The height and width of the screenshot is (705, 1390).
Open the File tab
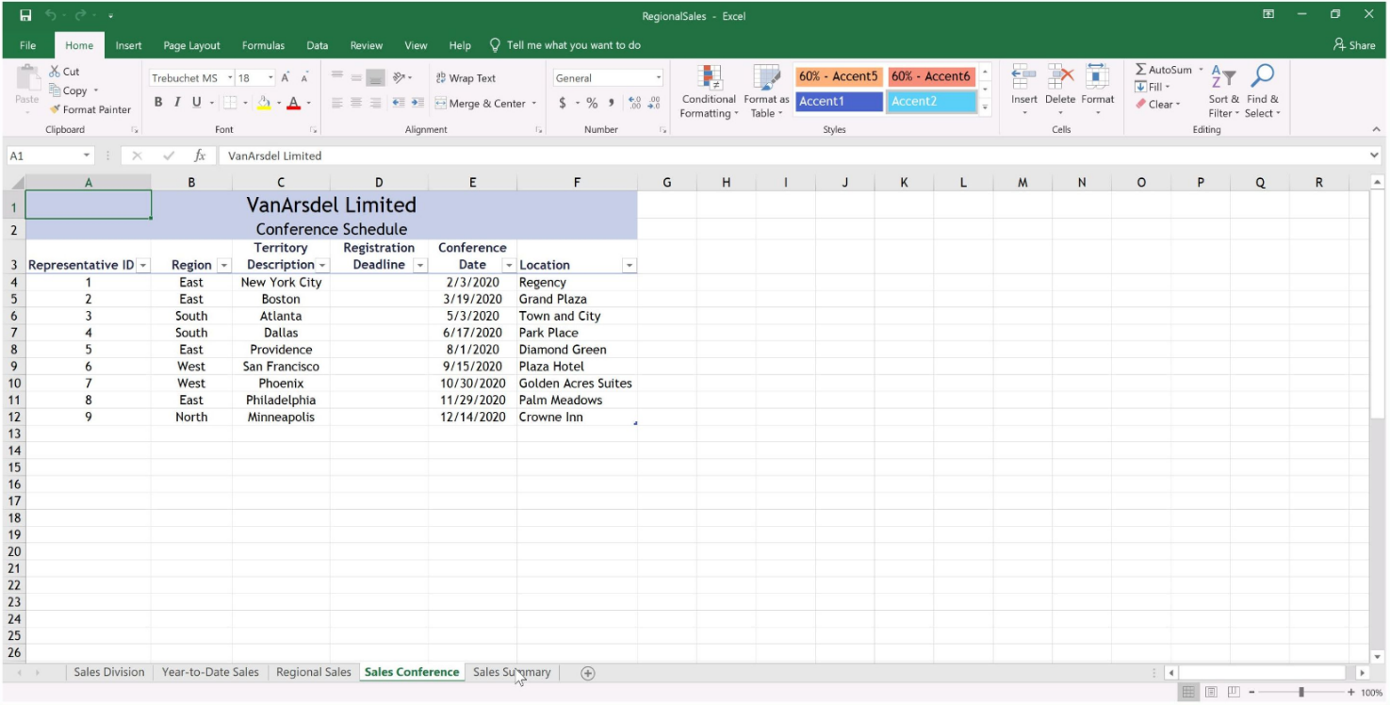pos(27,45)
